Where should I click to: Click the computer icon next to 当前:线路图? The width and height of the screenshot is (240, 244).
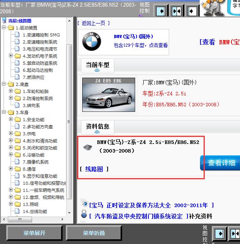click(x=4, y=20)
